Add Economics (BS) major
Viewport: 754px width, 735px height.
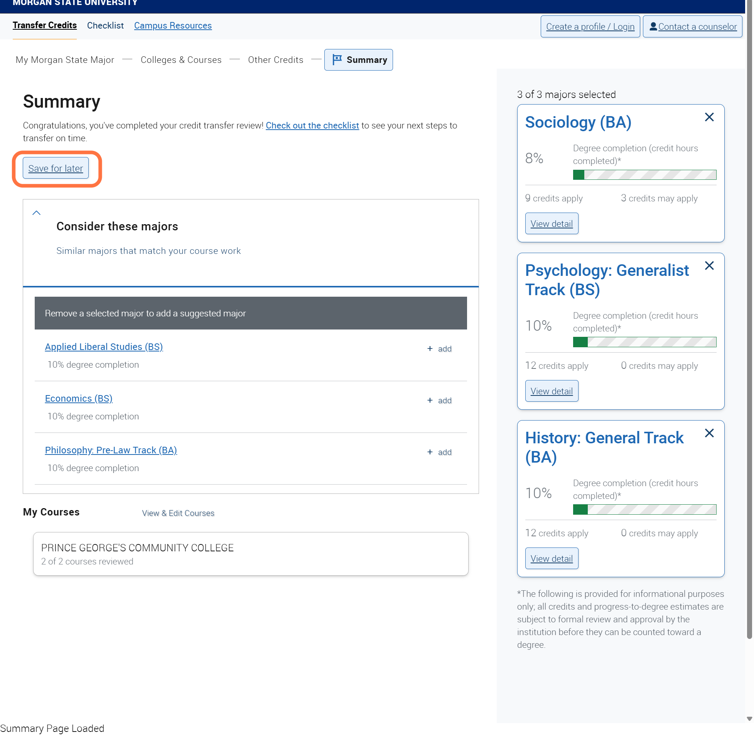(440, 400)
